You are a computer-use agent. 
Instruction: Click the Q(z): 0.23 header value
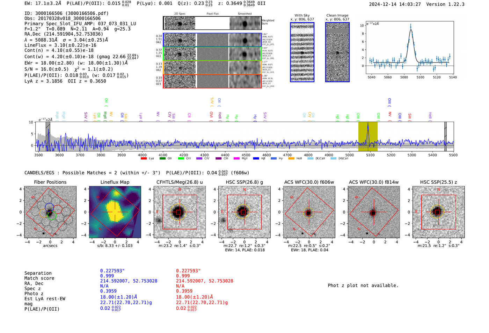coord(196,3)
